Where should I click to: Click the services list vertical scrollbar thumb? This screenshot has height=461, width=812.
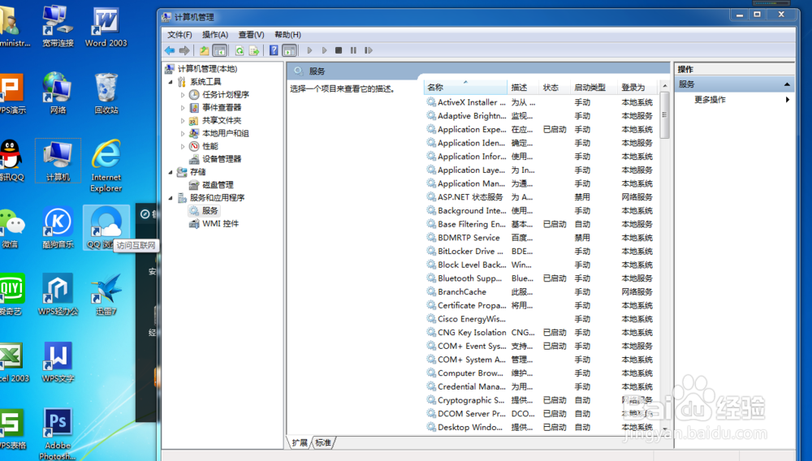tap(664, 115)
